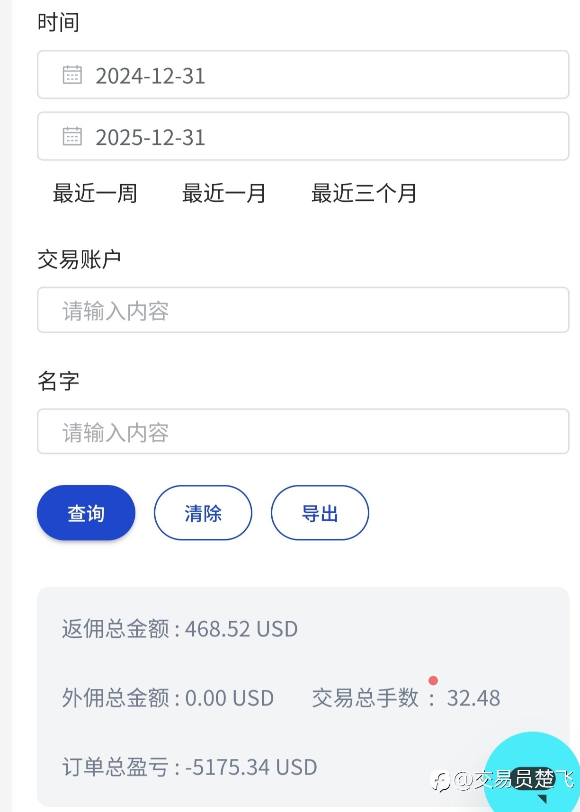580x812 pixels.
Task: Click the end date calendar icon
Action: pyautogui.click(x=72, y=136)
